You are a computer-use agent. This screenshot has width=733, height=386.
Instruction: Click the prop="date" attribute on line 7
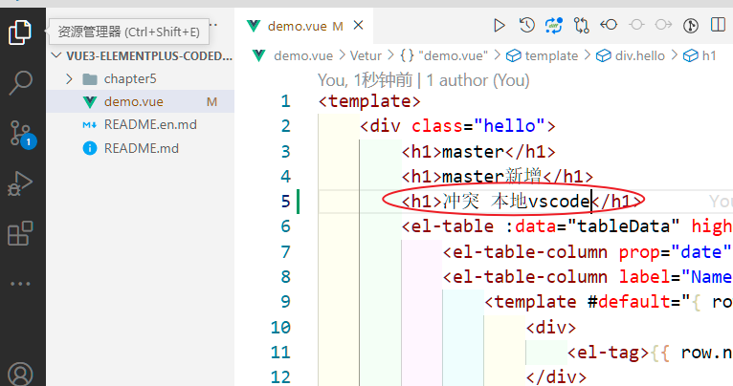pos(675,252)
